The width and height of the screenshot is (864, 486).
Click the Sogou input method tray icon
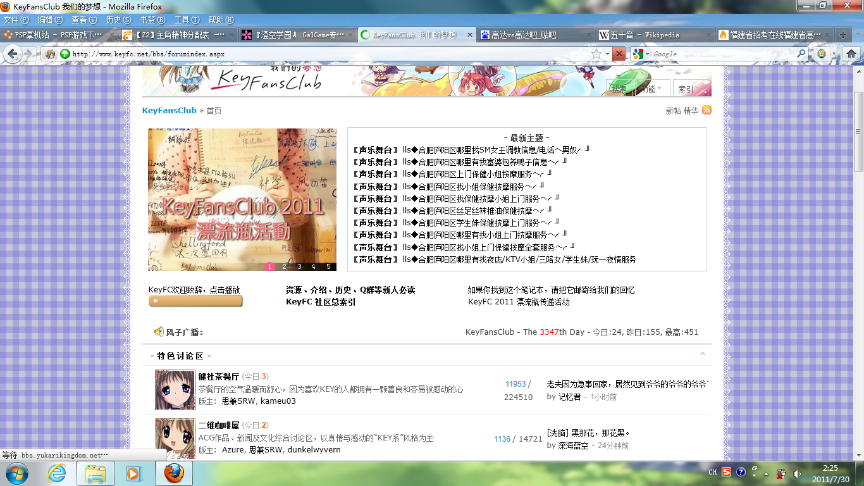tap(726, 472)
